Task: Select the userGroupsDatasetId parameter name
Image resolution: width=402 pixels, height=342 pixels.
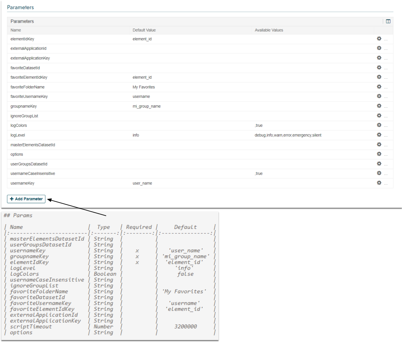Action: (x=29, y=164)
